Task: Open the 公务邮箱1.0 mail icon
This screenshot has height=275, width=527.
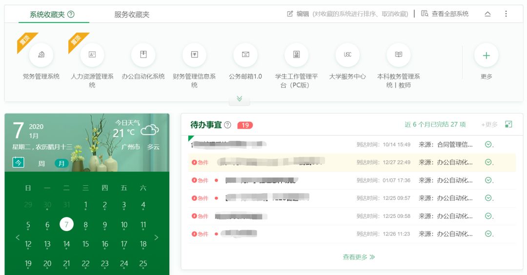Action: point(245,55)
